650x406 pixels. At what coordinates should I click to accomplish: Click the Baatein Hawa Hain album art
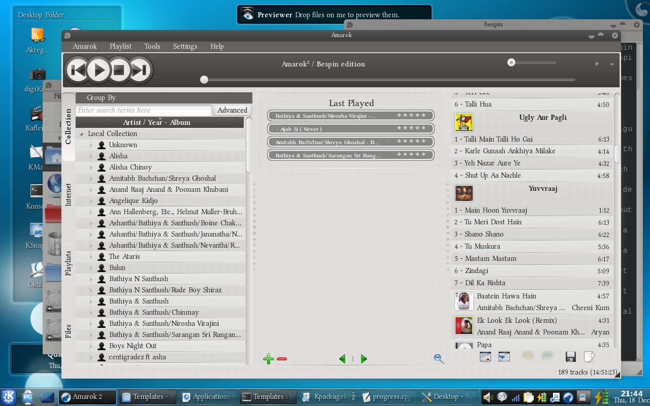pyautogui.click(x=464, y=301)
